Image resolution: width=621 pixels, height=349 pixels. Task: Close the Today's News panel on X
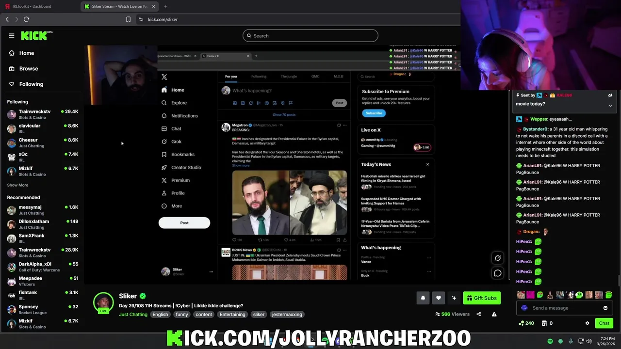click(x=427, y=164)
